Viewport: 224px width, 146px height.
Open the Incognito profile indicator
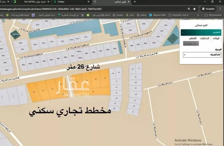pyautogui.click(x=208, y=9)
